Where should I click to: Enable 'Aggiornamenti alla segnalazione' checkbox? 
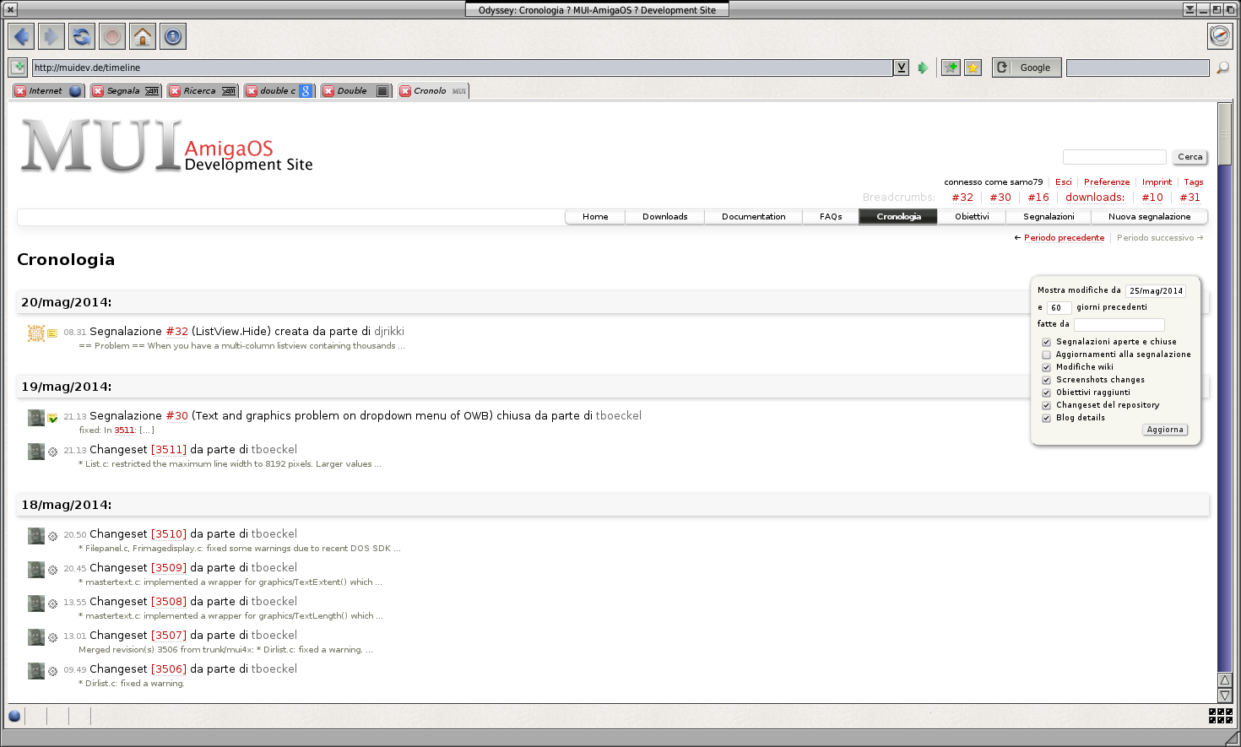click(1046, 355)
